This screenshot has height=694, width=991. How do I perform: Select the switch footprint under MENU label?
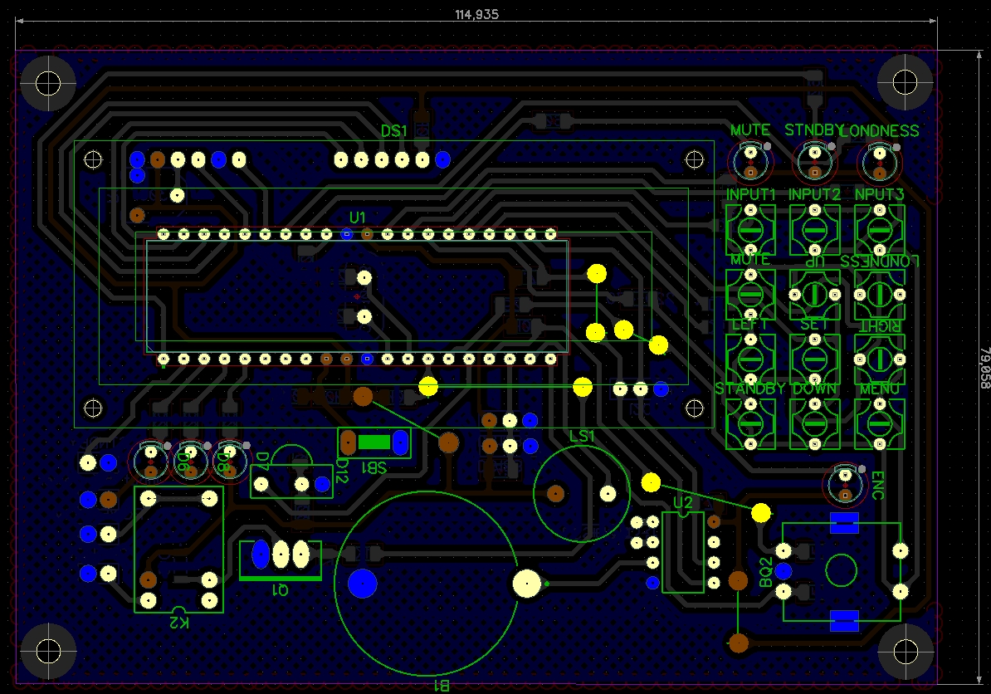click(x=880, y=424)
